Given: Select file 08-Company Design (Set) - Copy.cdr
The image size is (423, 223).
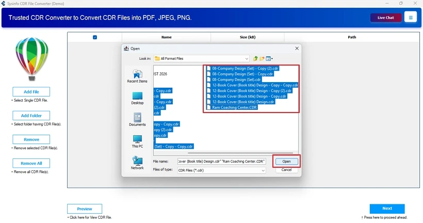Looking at the screenshot, I should [x=240, y=74].
